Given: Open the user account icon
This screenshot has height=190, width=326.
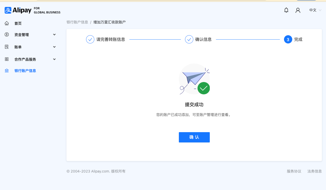Looking at the screenshot, I should coord(298,10).
